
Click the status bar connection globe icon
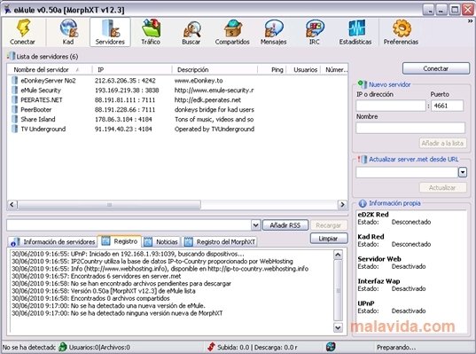pos(331,346)
